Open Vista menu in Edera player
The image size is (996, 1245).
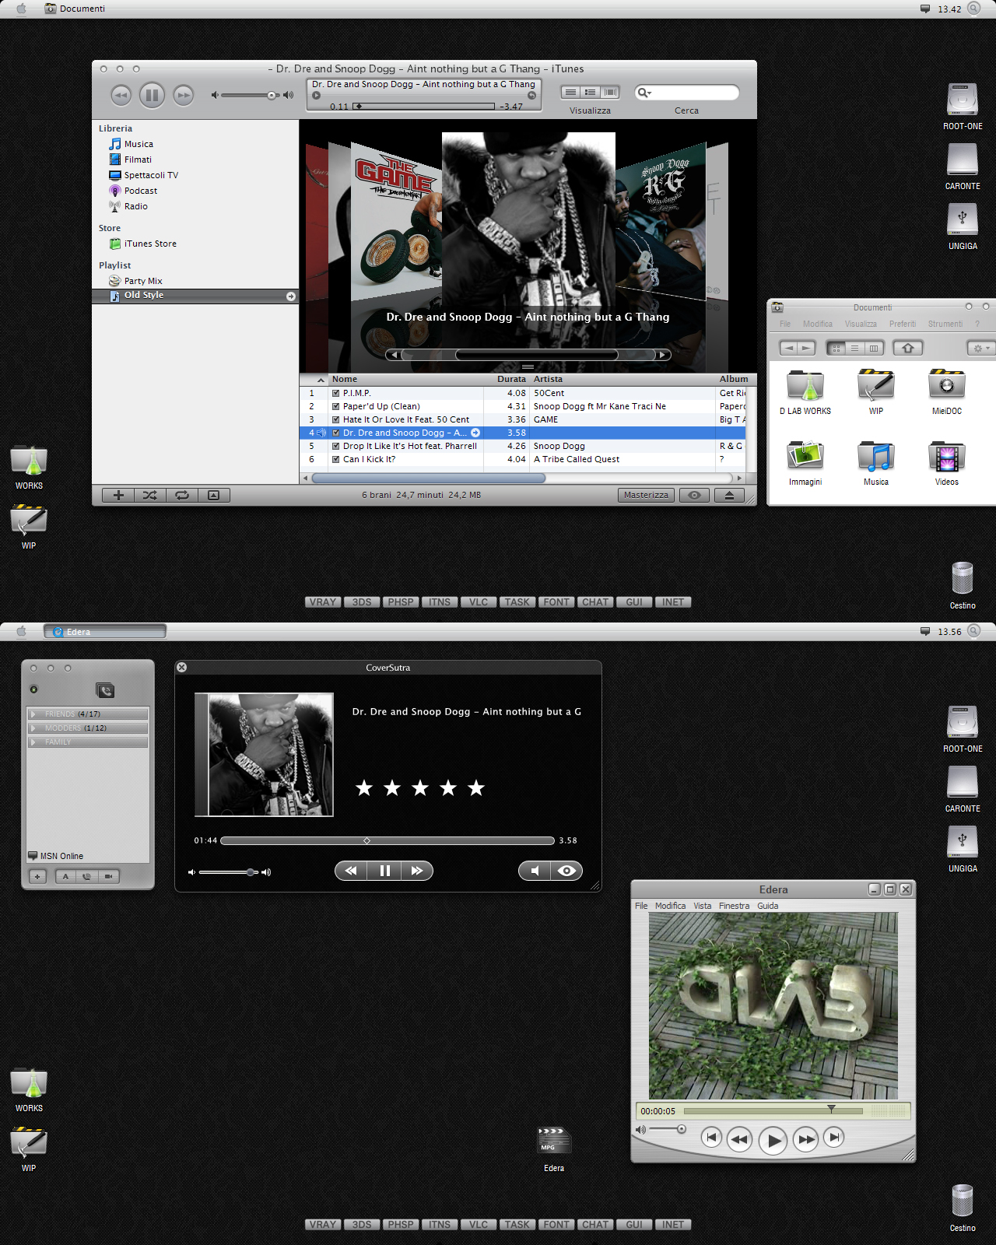coord(703,906)
